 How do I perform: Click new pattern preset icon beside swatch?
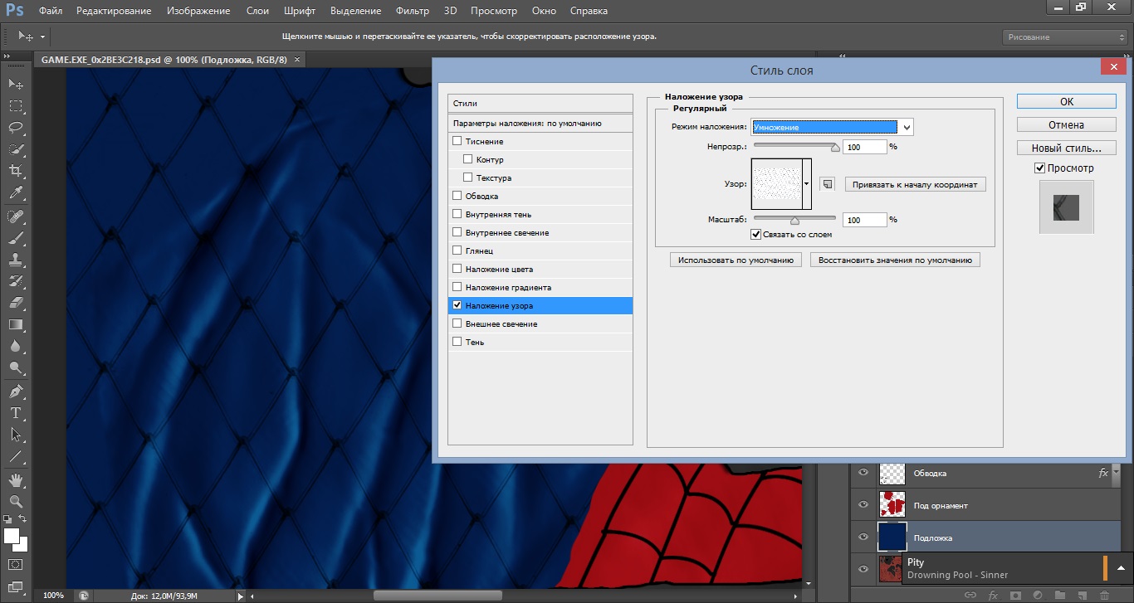(x=827, y=184)
